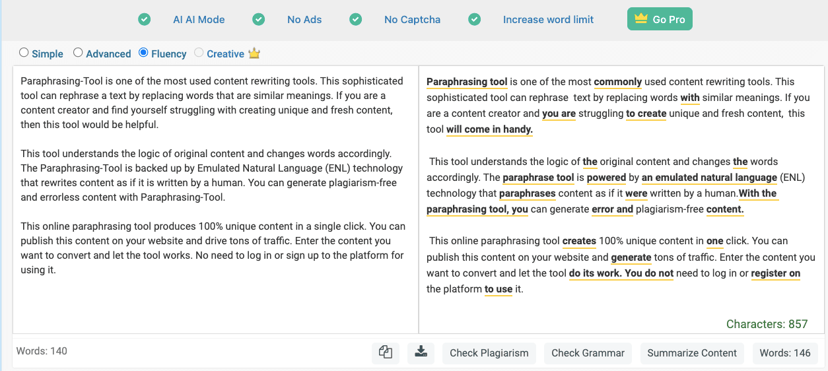Viewport: 828px width, 371px height.
Task: Click the highlighted phrase 'error and'
Action: 612,209
